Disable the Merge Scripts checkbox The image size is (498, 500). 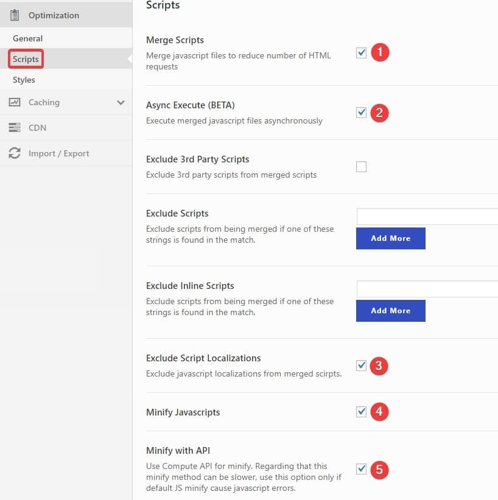tap(362, 52)
